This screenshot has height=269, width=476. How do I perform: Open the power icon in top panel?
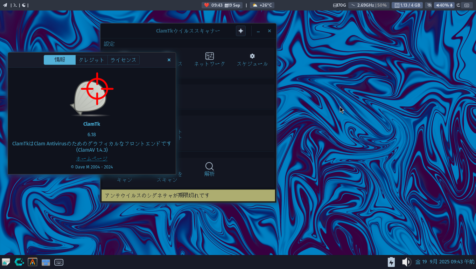pos(458,5)
